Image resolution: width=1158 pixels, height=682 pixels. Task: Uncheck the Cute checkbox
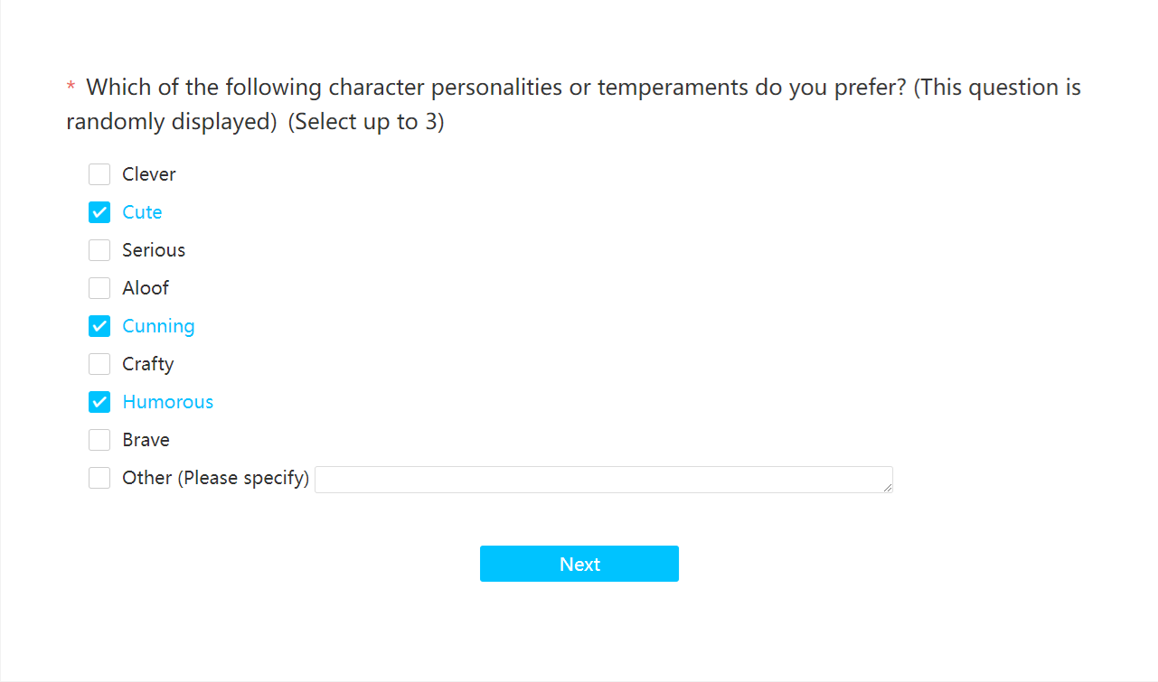click(x=99, y=212)
